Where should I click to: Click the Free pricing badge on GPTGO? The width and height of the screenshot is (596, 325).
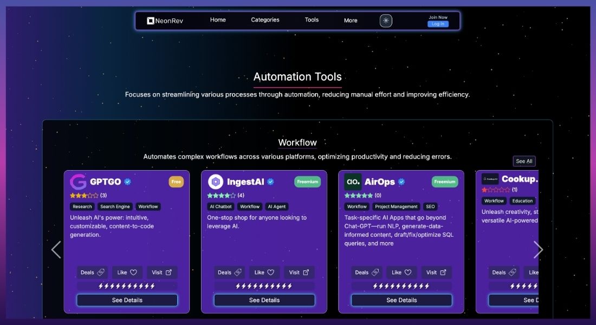pos(176,181)
